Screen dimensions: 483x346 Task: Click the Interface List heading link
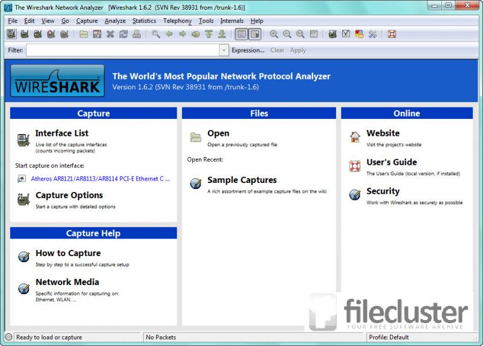[62, 133]
